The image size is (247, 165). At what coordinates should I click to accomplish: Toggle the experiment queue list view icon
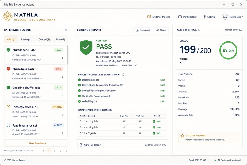pyautogui.click(x=65, y=30)
